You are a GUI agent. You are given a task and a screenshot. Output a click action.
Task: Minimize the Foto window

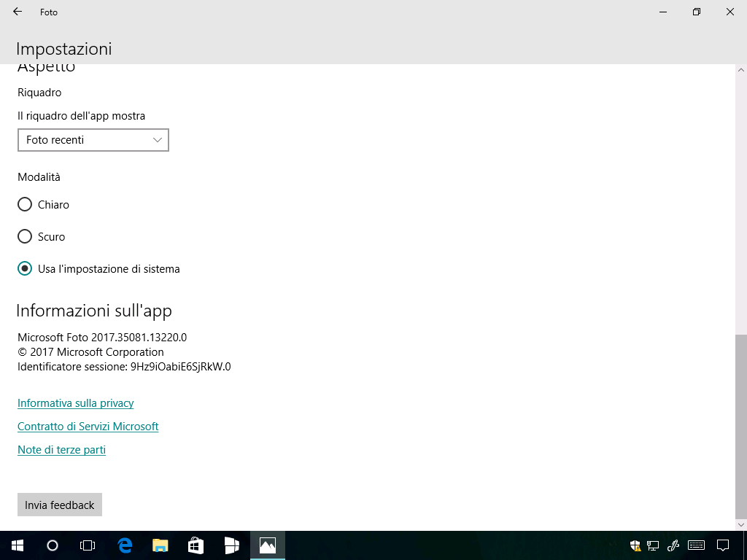[662, 12]
